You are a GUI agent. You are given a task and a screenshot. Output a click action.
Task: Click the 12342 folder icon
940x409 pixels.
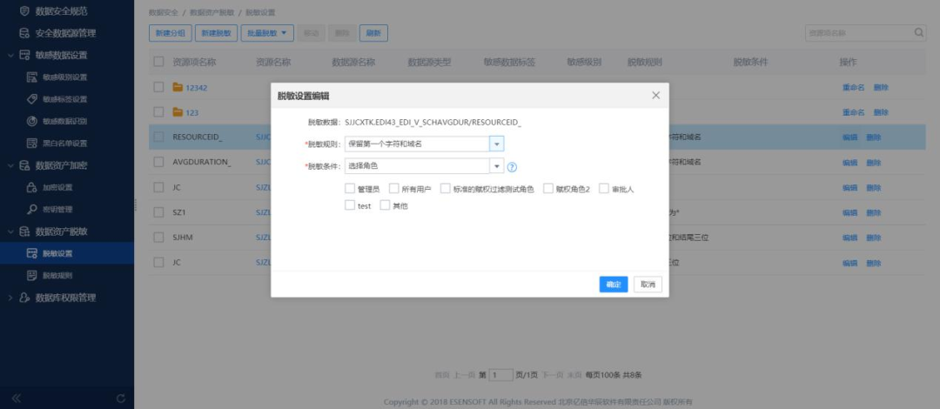coord(178,87)
